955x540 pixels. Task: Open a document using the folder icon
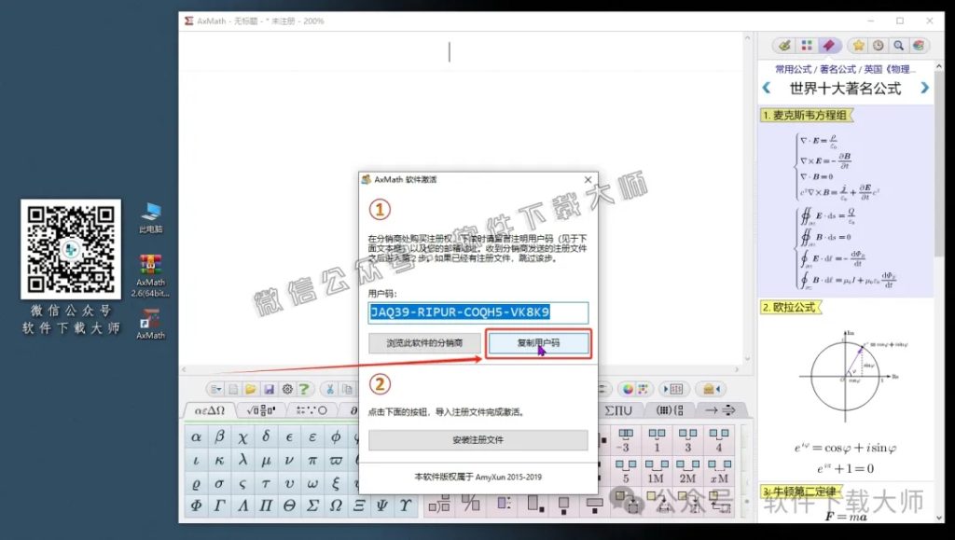250,389
